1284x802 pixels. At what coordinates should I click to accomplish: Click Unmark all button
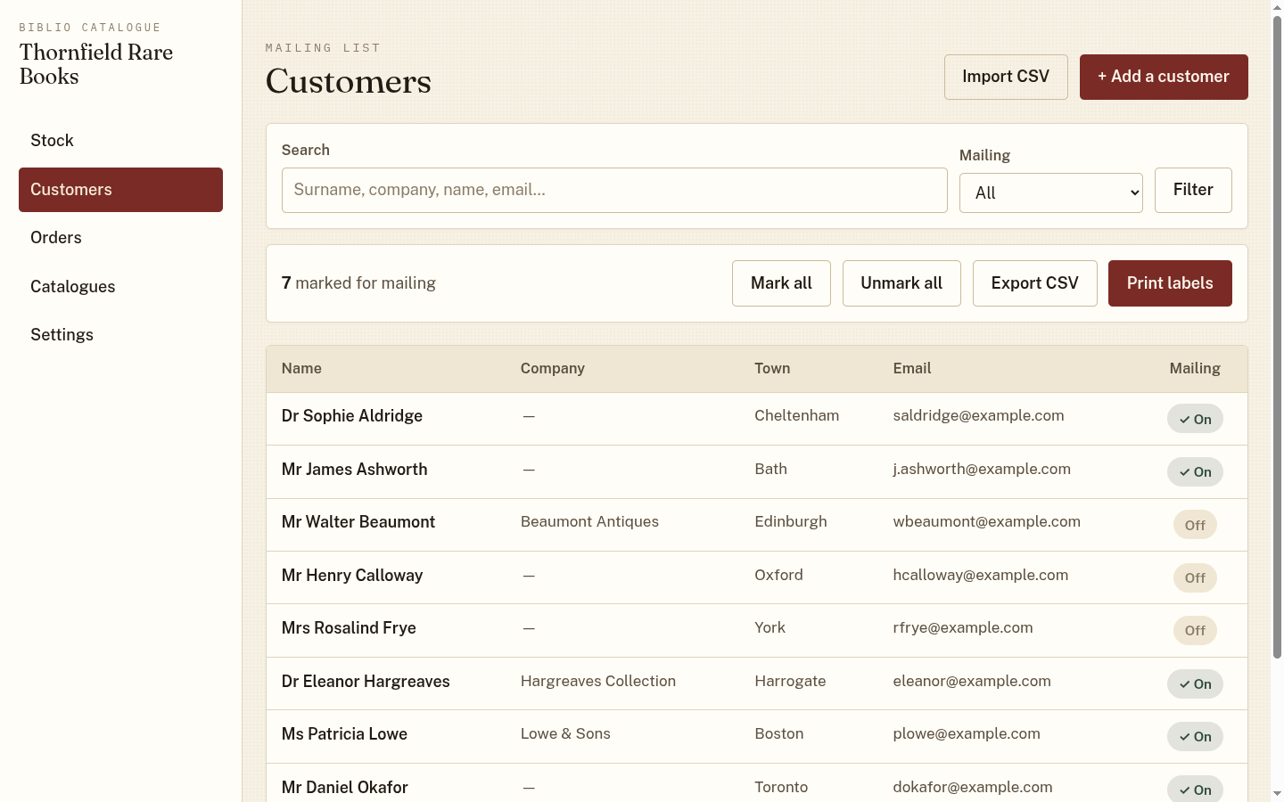pyautogui.click(x=901, y=283)
